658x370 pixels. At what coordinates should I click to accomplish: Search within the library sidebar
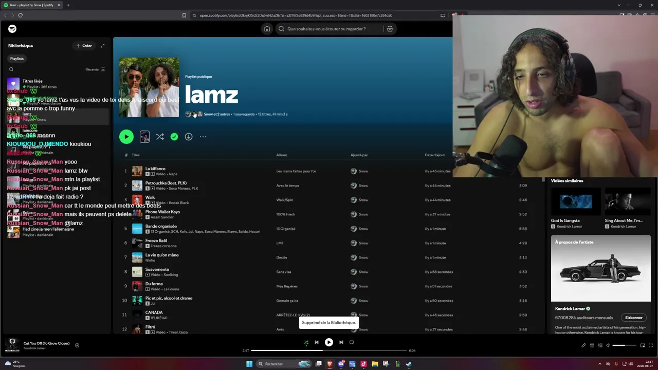click(11, 69)
